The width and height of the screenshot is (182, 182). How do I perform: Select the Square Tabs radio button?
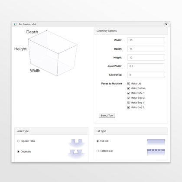point(18,141)
